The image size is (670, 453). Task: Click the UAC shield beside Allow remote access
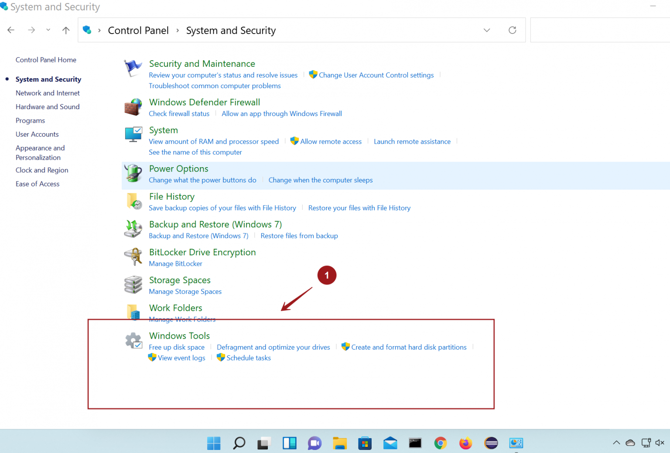coord(294,141)
